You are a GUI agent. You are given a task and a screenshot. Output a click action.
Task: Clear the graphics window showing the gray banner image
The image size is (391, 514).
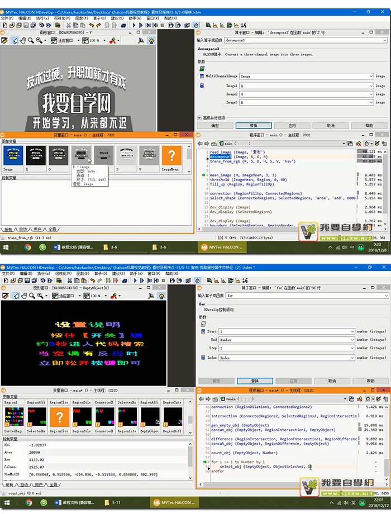click(4, 40)
